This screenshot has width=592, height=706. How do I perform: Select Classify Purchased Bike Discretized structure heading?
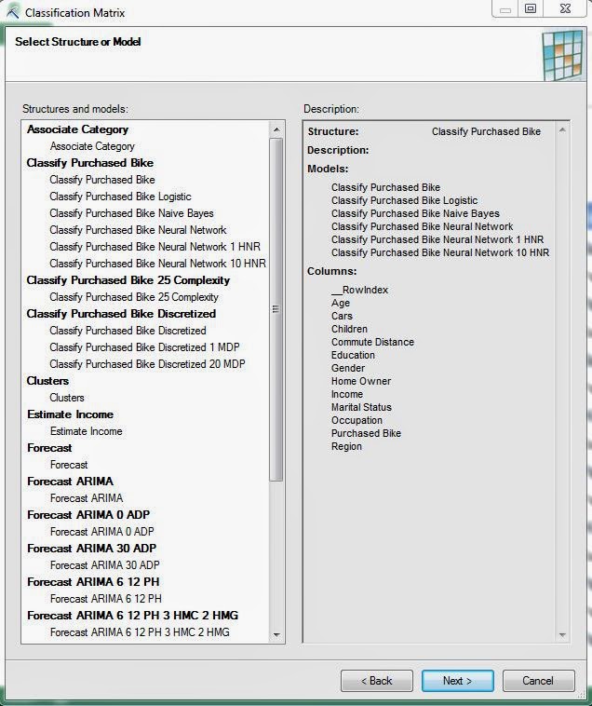coord(121,313)
